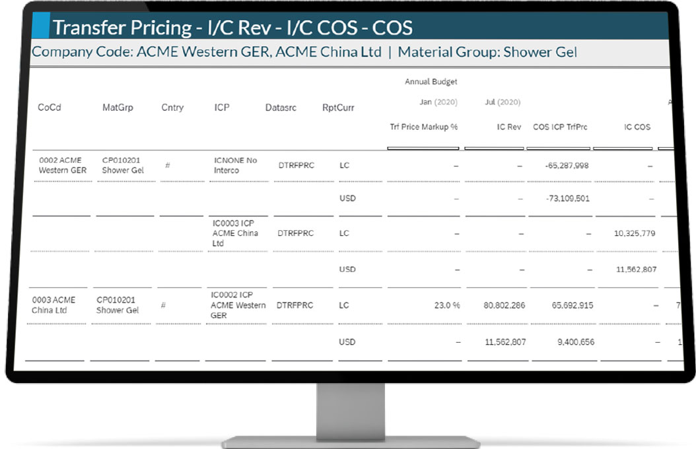
Task: Select the 'IC Rev' column header
Action: point(508,127)
